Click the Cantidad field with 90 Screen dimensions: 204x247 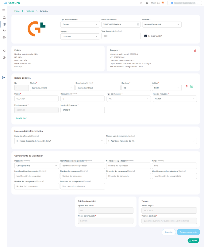(136, 88)
